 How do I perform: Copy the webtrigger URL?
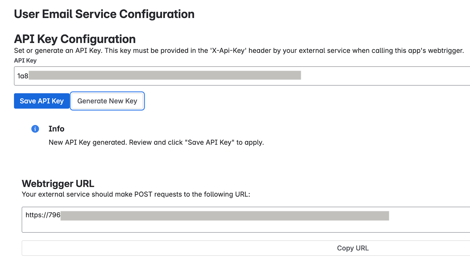click(x=352, y=248)
